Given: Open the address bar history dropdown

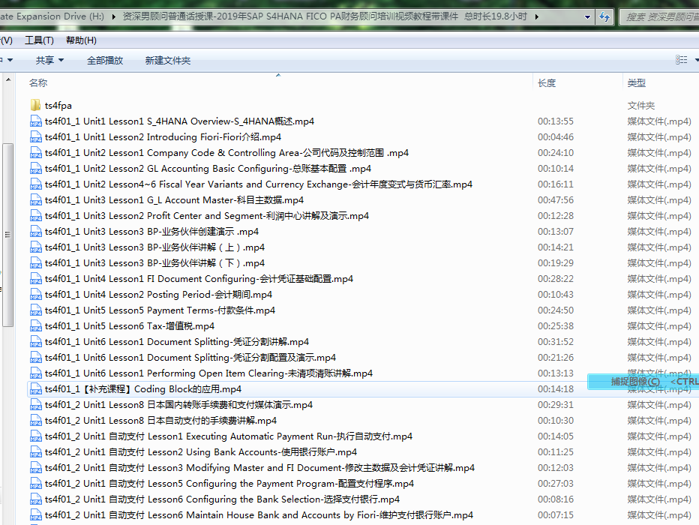Looking at the screenshot, I should 586,16.
